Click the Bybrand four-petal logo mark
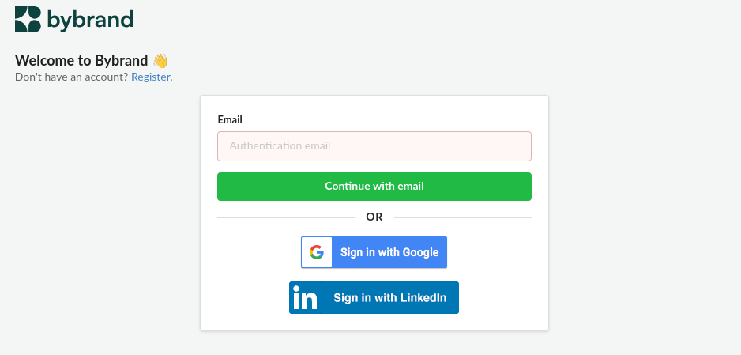741x355 pixels. pos(28,20)
